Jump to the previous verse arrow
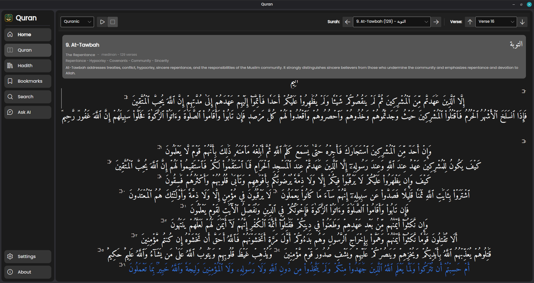Image resolution: width=534 pixels, height=283 pixels. pyautogui.click(x=470, y=22)
